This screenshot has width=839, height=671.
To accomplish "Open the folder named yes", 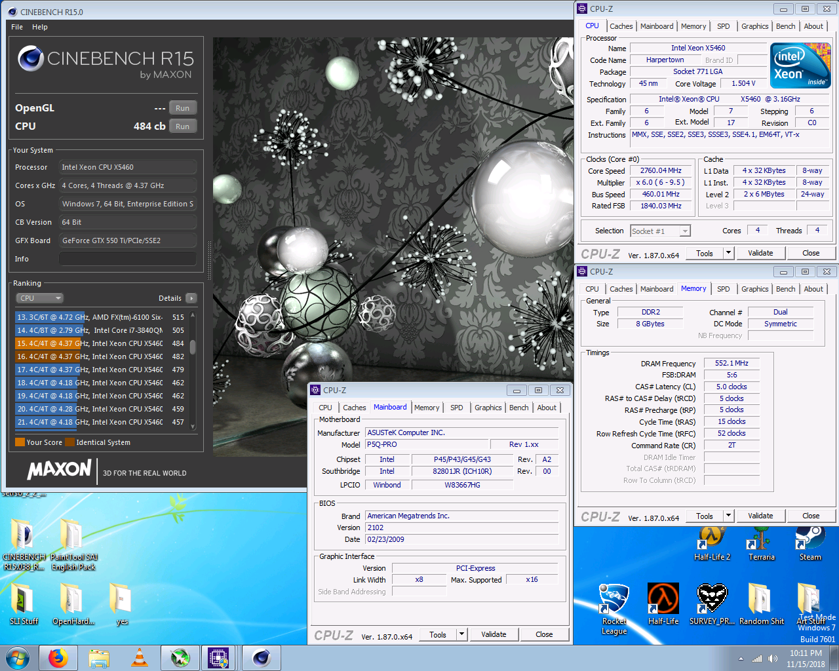I will coord(122,604).
